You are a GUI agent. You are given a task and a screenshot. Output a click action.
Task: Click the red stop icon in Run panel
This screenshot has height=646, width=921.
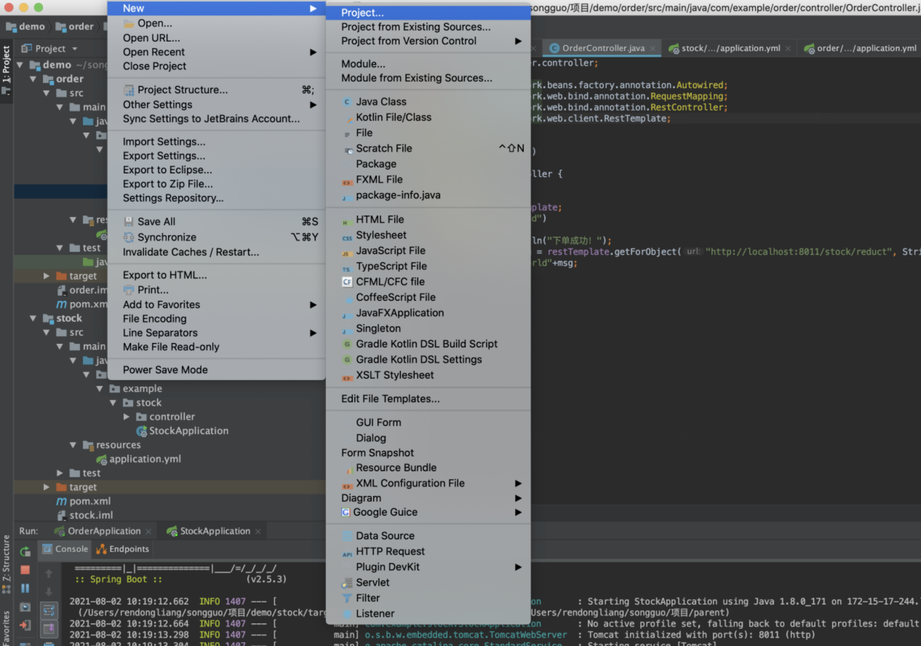[x=25, y=570]
